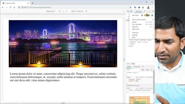Click the styles pane scrollbar
Image resolution: width=185 pixels, height=104 pixels.
coord(154,82)
